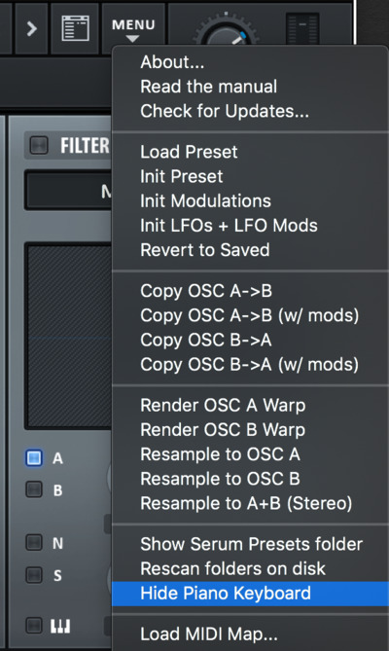389x651 pixels.
Task: Click the small piano keys icon
Action: (x=60, y=626)
